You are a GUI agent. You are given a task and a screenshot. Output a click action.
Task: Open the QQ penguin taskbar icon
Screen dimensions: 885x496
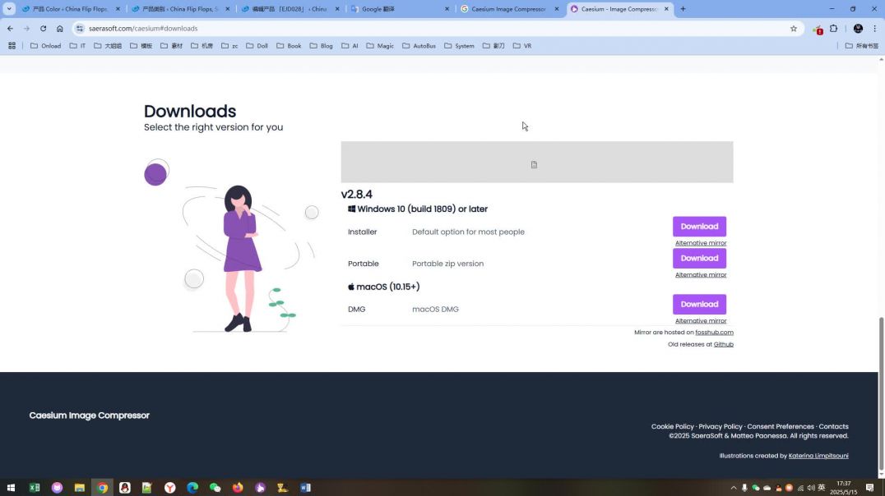[125, 488]
